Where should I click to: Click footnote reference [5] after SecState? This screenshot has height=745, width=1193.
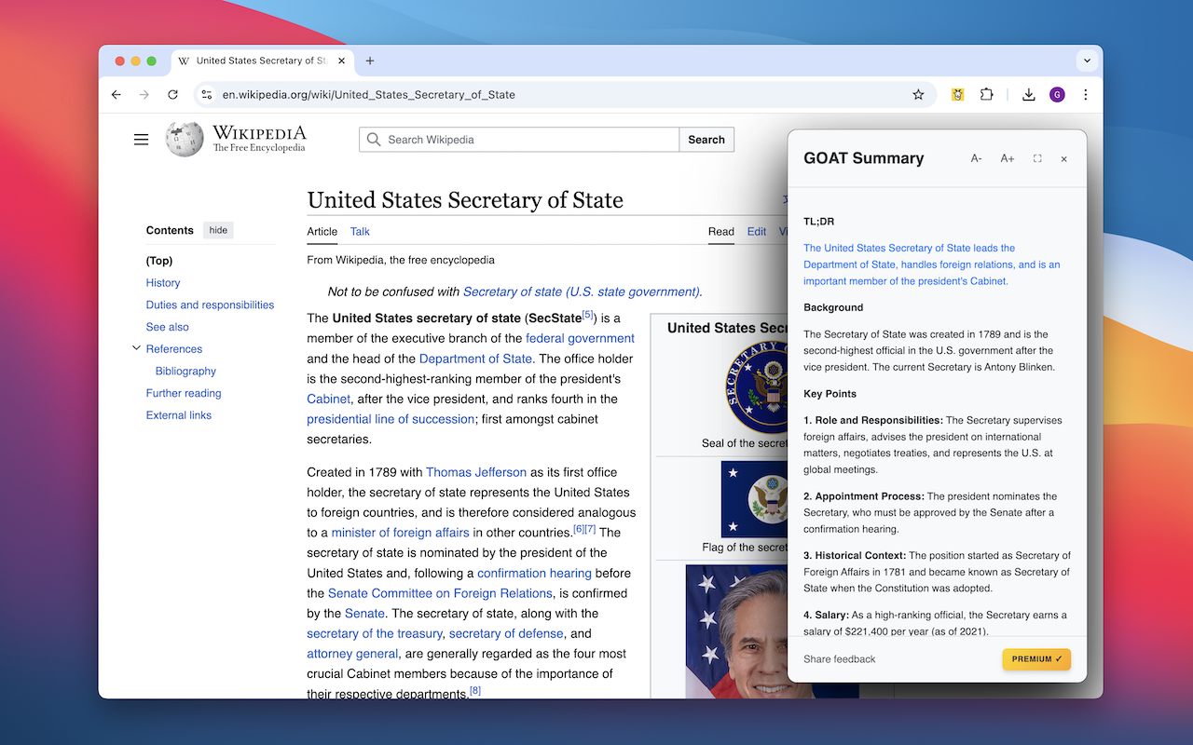tap(587, 315)
